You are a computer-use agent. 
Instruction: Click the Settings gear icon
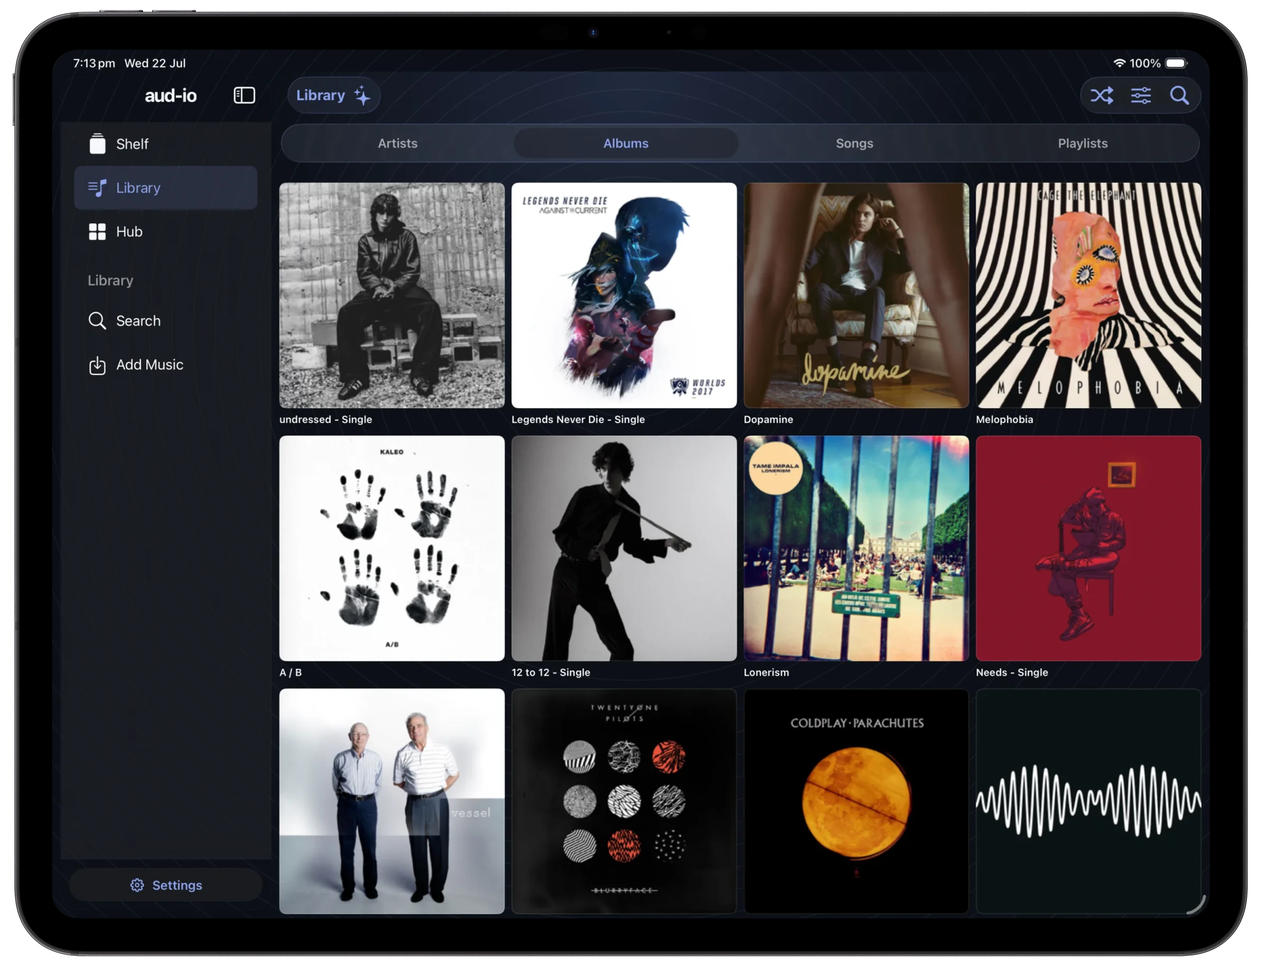pyautogui.click(x=137, y=885)
